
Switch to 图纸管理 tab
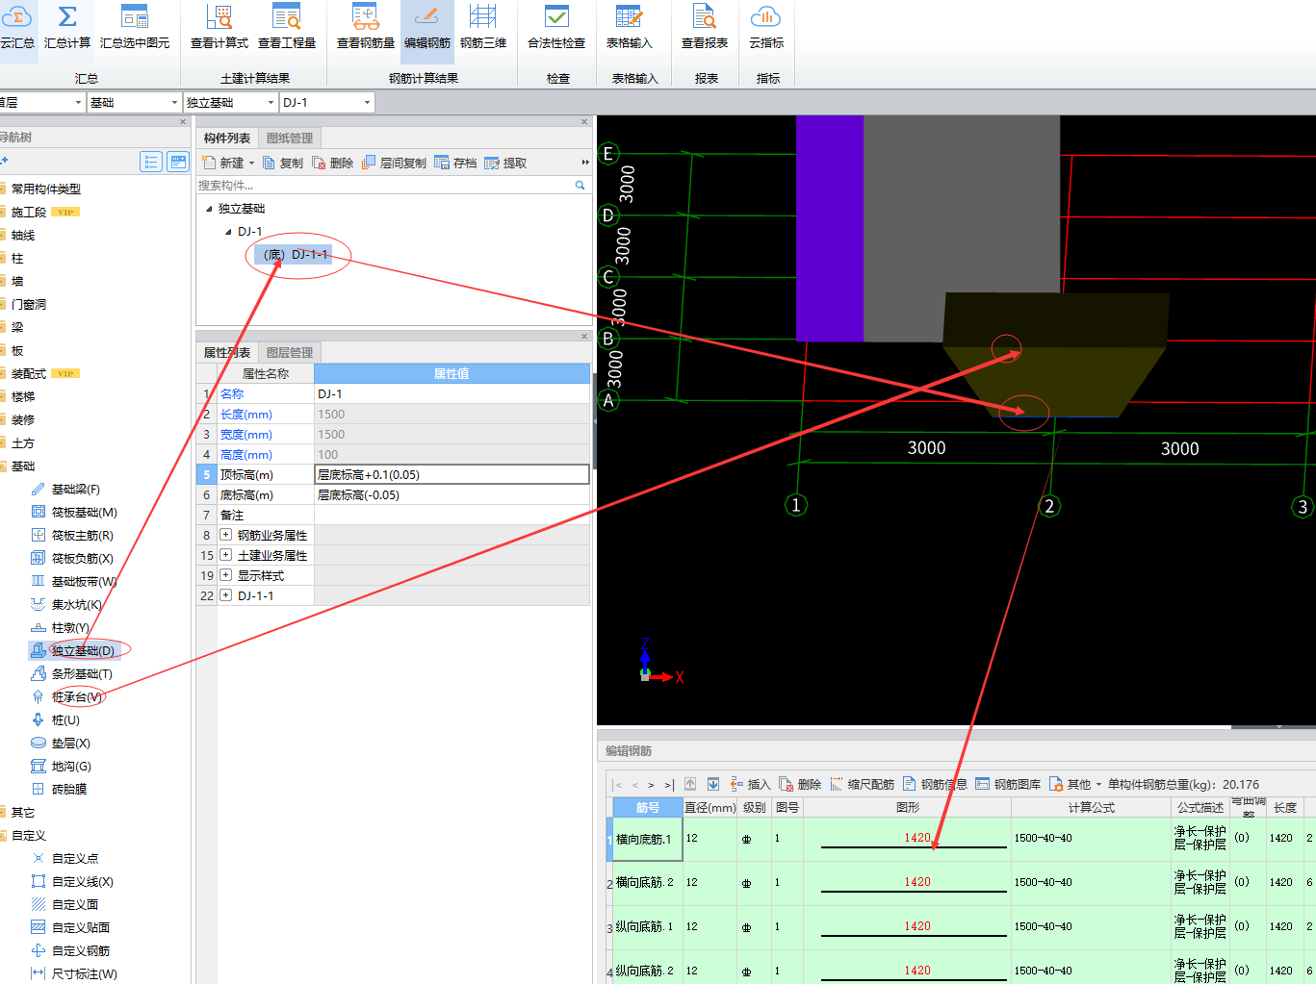290,139
